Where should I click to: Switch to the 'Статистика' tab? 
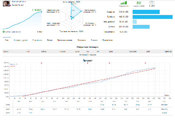click(37, 40)
